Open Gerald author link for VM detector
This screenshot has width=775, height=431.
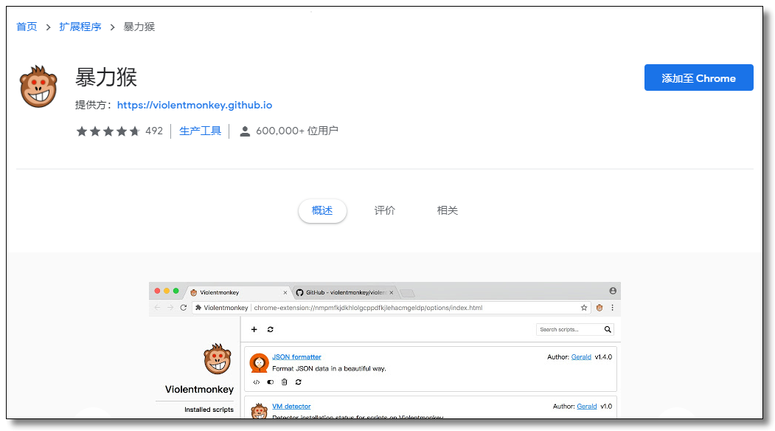click(x=587, y=406)
